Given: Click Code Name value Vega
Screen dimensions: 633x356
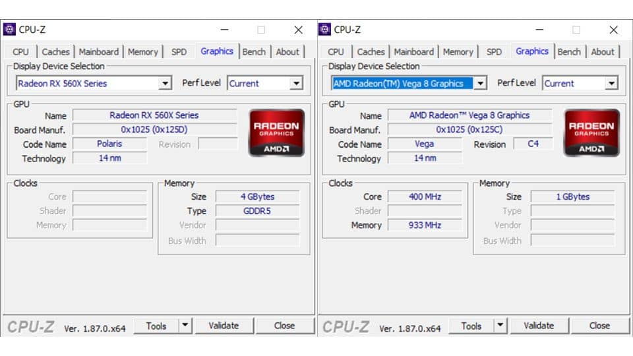Looking at the screenshot, I should click(x=425, y=144).
